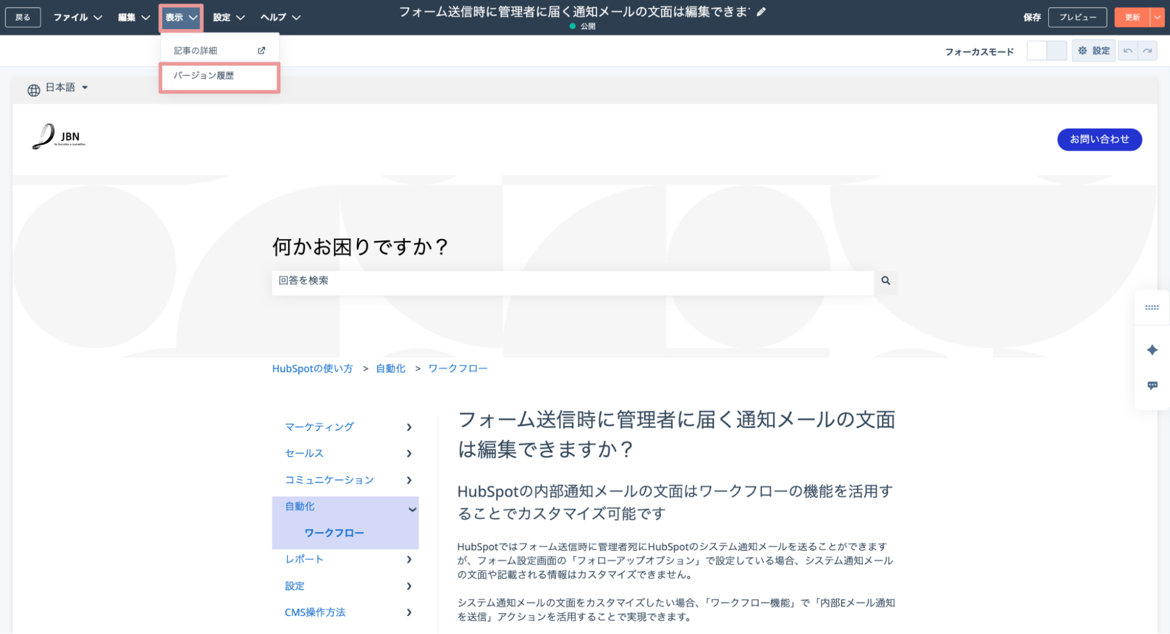Click the external link icon beside 記事の詳細
1170x634 pixels.
coord(262,51)
